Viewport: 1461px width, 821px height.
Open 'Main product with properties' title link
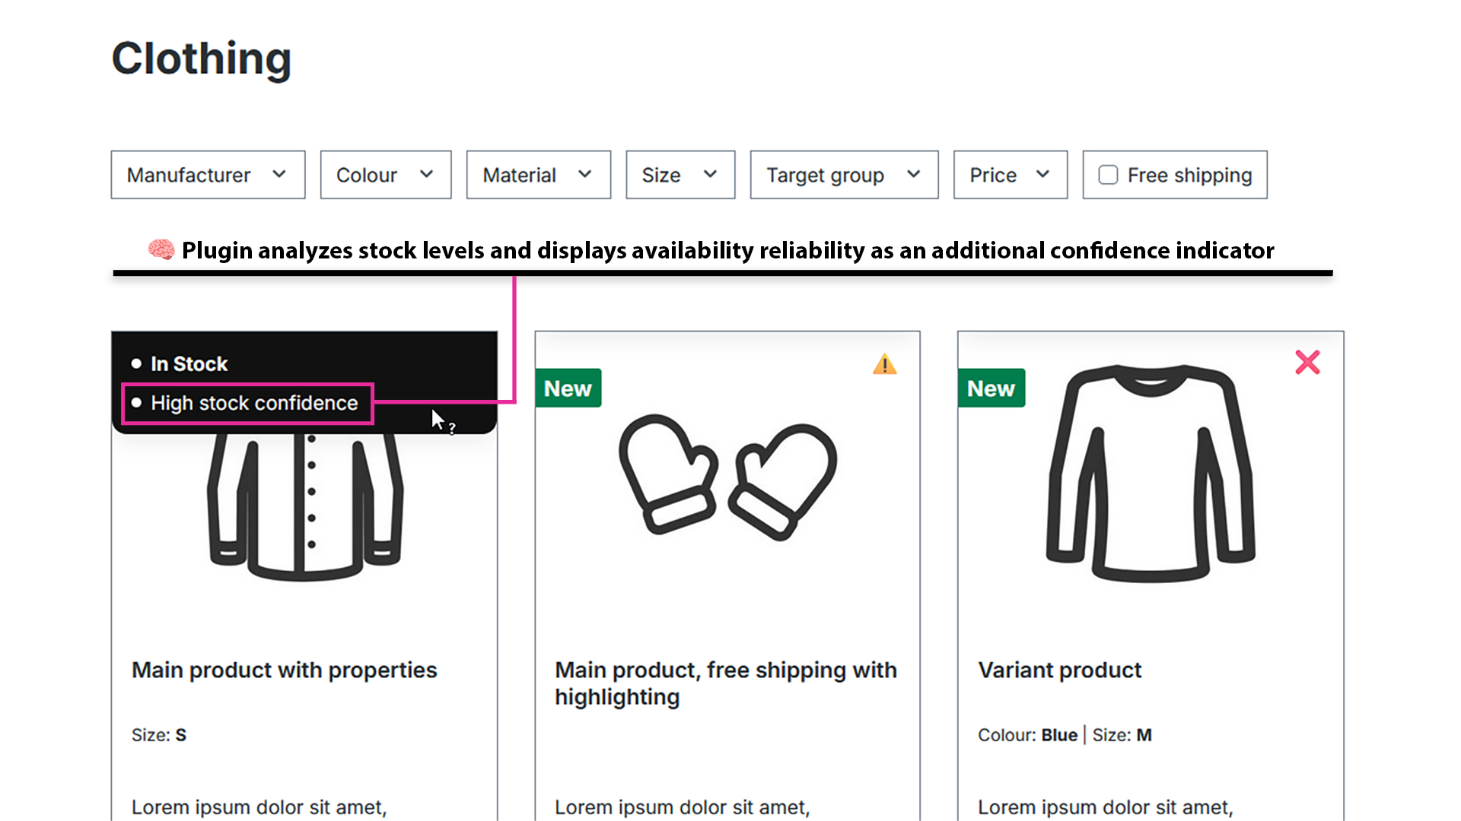285,670
